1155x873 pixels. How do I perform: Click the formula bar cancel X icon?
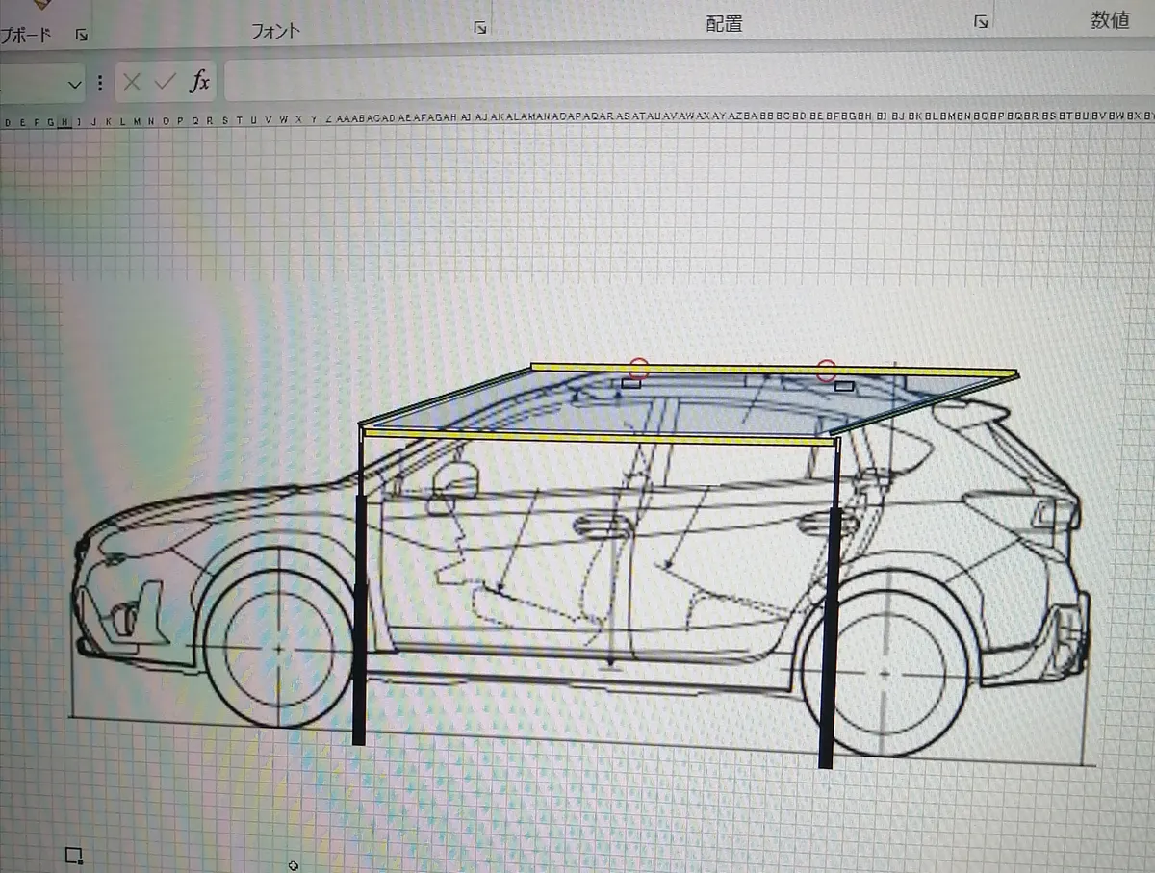(x=133, y=83)
